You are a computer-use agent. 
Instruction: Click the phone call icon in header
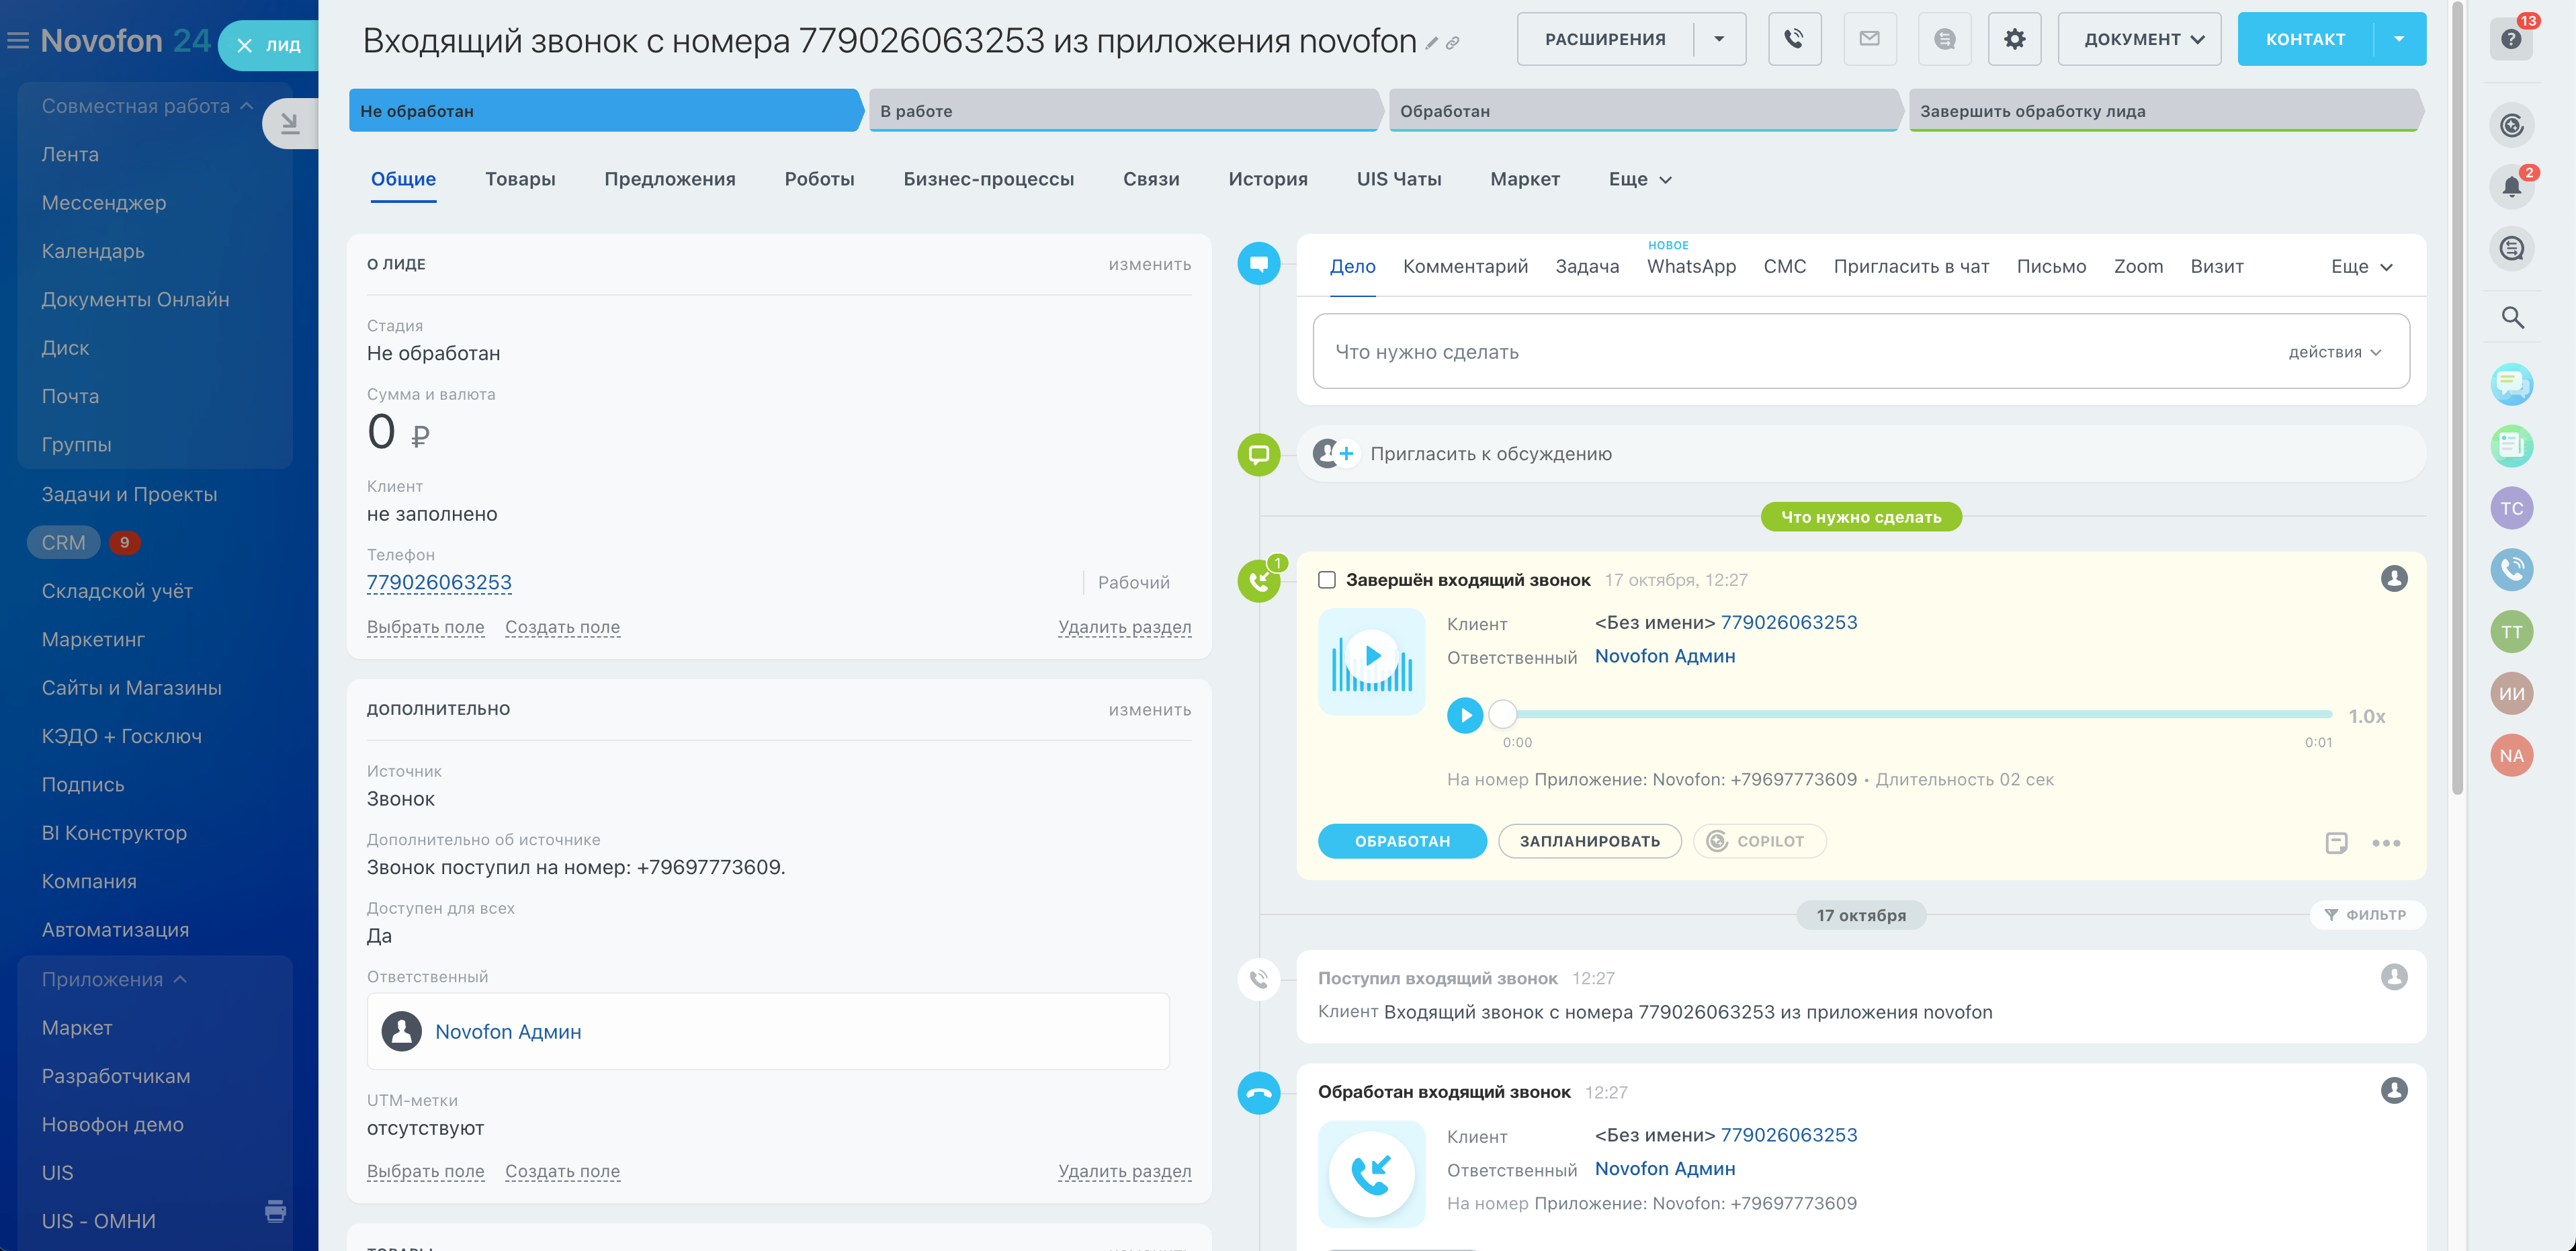pyautogui.click(x=1794, y=39)
